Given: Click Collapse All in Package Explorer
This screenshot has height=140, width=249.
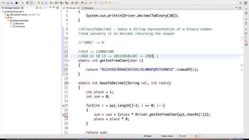Looking at the screenshot, I should (37, 8).
